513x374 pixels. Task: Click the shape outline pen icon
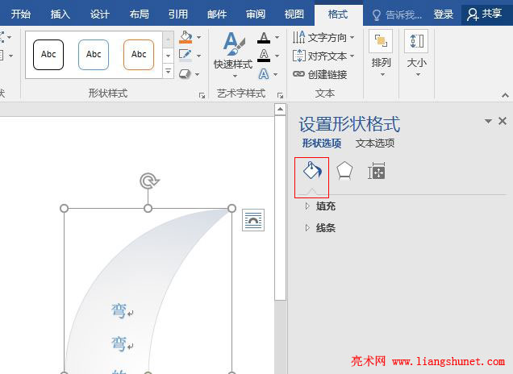click(x=186, y=56)
